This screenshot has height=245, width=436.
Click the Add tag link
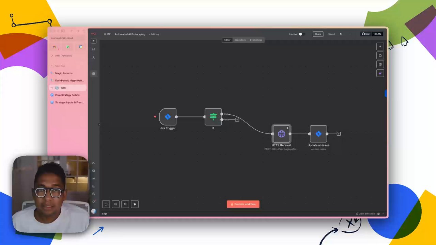[154, 34]
